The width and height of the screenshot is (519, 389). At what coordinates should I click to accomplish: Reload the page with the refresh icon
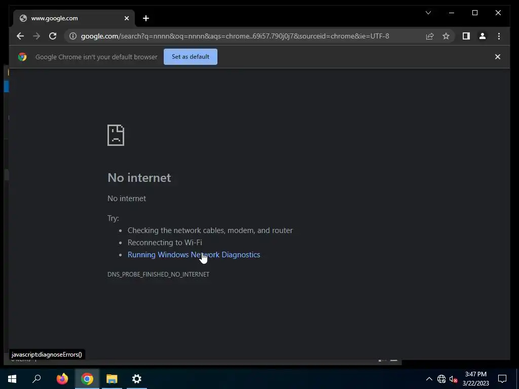click(53, 36)
